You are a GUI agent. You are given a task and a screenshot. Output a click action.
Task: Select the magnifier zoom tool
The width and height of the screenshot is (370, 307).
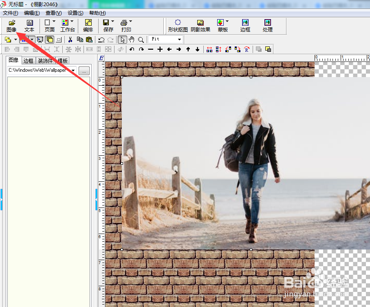141,40
